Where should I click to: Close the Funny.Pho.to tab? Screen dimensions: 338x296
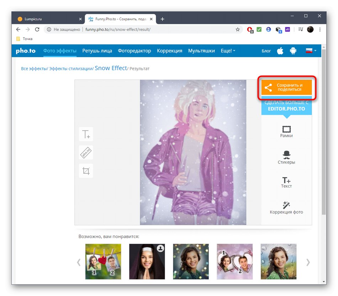(151, 19)
